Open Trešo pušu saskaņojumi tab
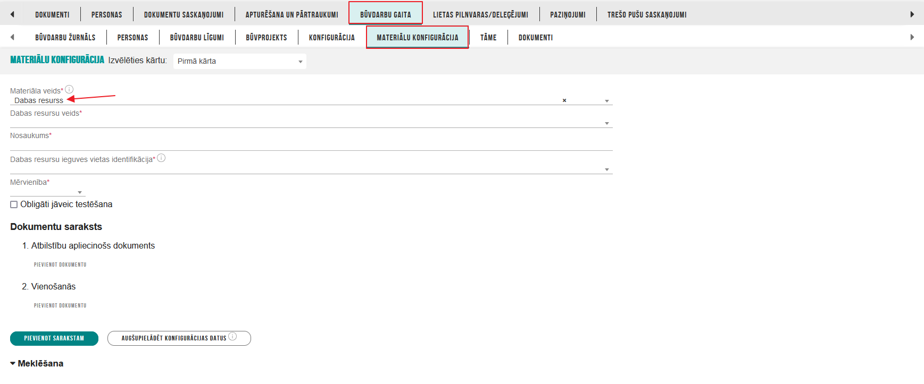The image size is (924, 384). (x=647, y=15)
